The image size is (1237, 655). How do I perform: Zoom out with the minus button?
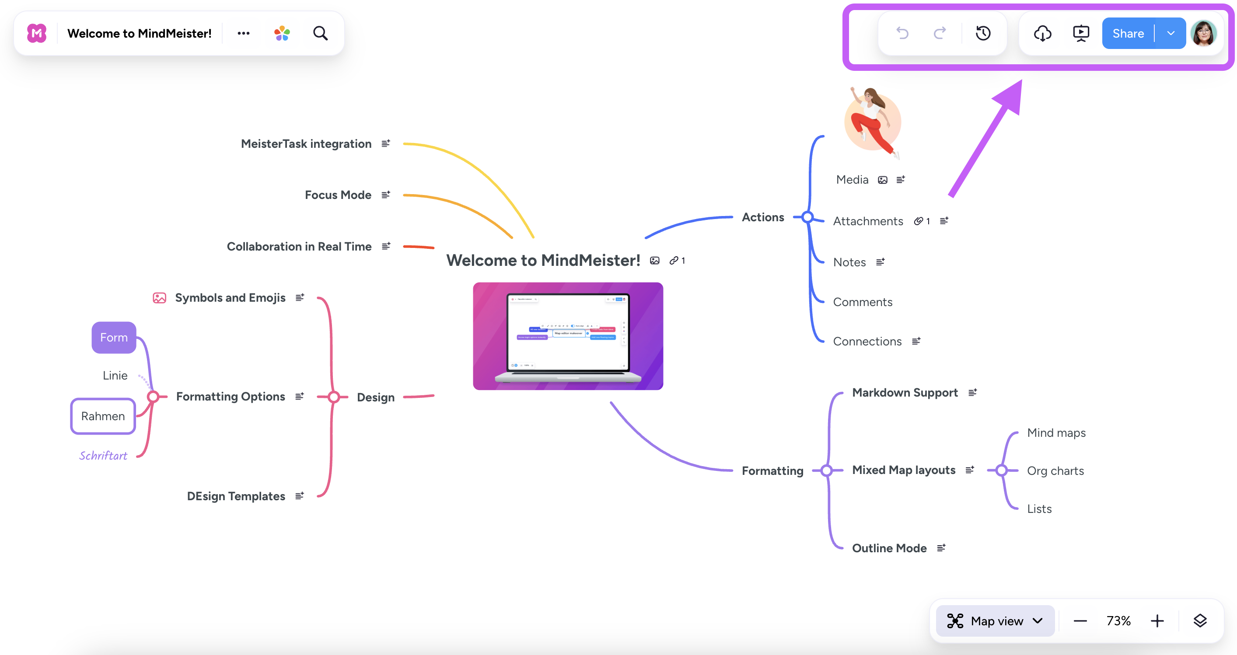pyautogui.click(x=1080, y=621)
